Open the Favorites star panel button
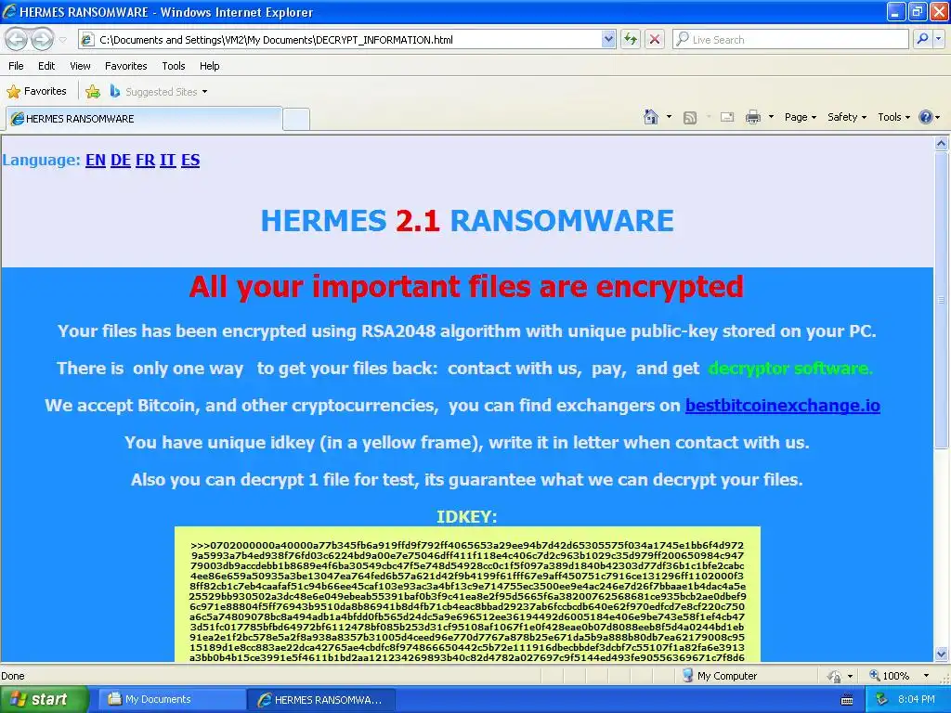Viewport: 951px width, 713px height. tap(36, 92)
